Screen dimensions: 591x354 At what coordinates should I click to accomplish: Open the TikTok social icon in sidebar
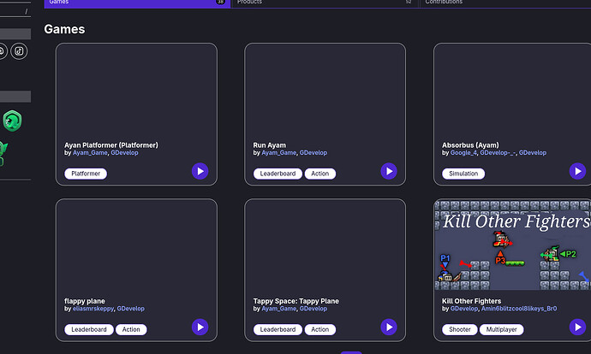(x=19, y=51)
